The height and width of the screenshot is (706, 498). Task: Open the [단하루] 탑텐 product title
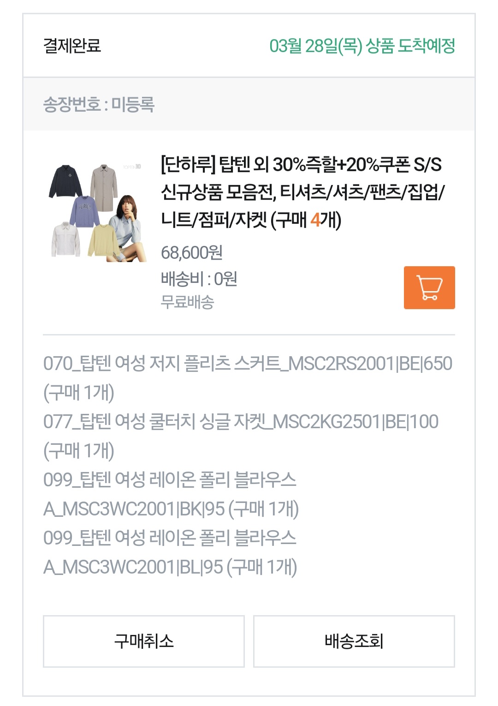(x=302, y=192)
